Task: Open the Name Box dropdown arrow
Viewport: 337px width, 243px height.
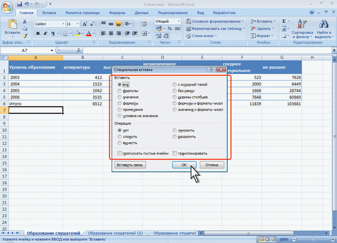Action: (x=52, y=51)
